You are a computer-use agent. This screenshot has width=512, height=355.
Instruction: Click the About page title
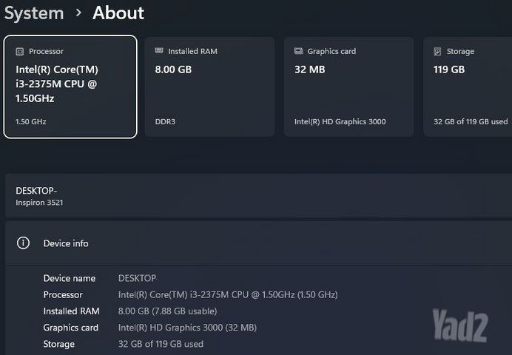118,13
